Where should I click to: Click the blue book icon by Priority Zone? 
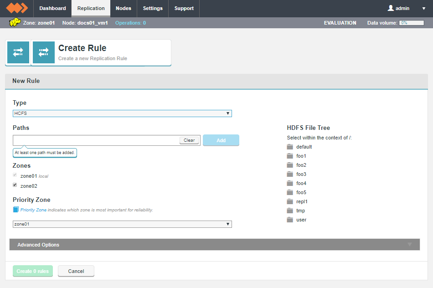coord(16,210)
